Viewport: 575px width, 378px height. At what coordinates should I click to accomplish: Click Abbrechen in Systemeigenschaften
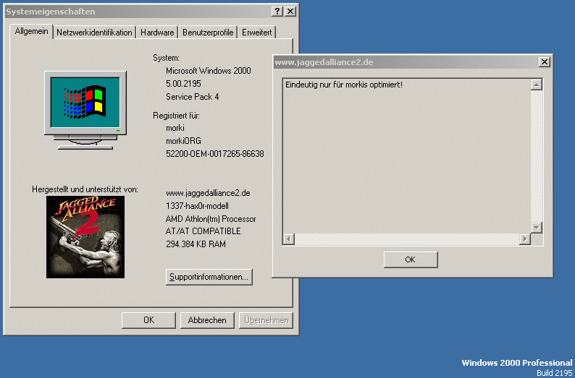(207, 320)
